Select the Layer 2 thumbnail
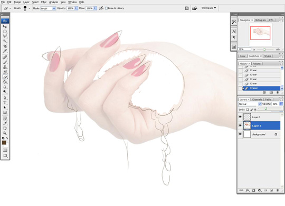 tap(247, 117)
